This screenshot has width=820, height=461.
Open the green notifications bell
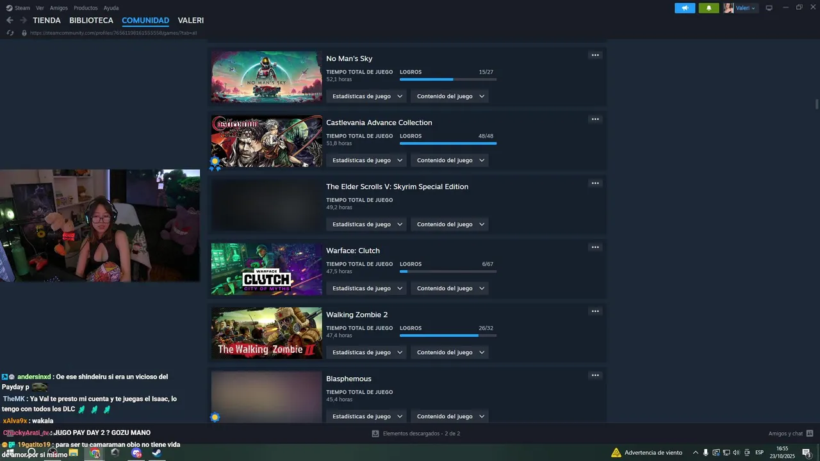709,8
